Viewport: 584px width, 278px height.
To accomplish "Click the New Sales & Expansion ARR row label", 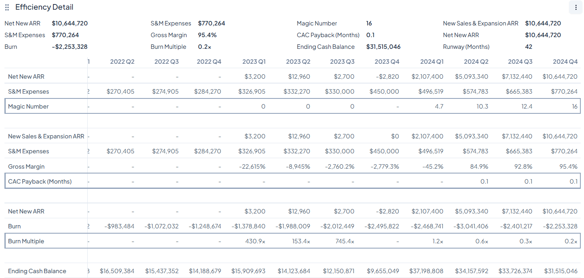I will pos(46,136).
